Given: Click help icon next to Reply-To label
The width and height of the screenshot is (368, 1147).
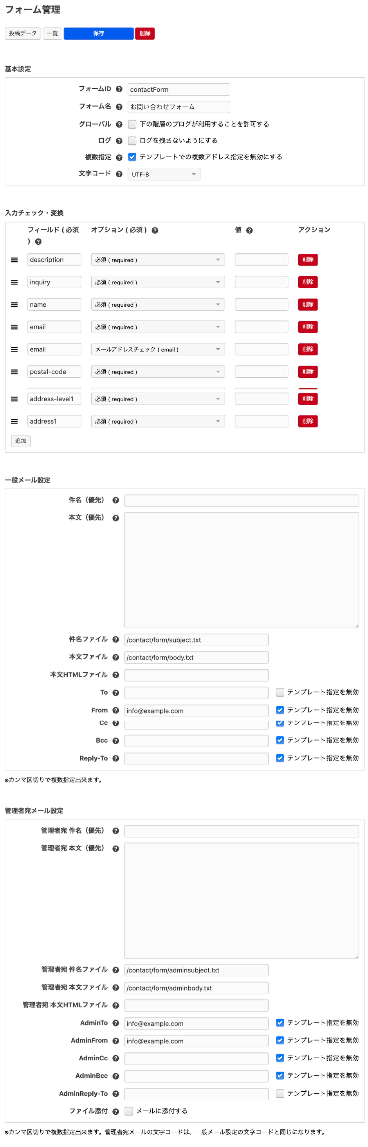Looking at the screenshot, I should (115, 758).
